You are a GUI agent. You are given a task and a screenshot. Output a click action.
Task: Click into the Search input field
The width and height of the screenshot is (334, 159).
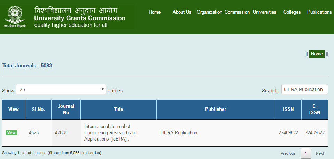click(305, 89)
